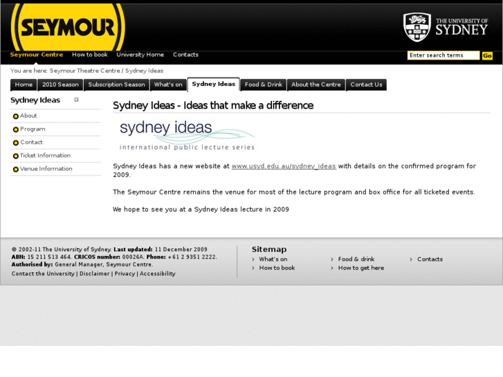Click Seymour Centre in top navigation

tap(37, 55)
